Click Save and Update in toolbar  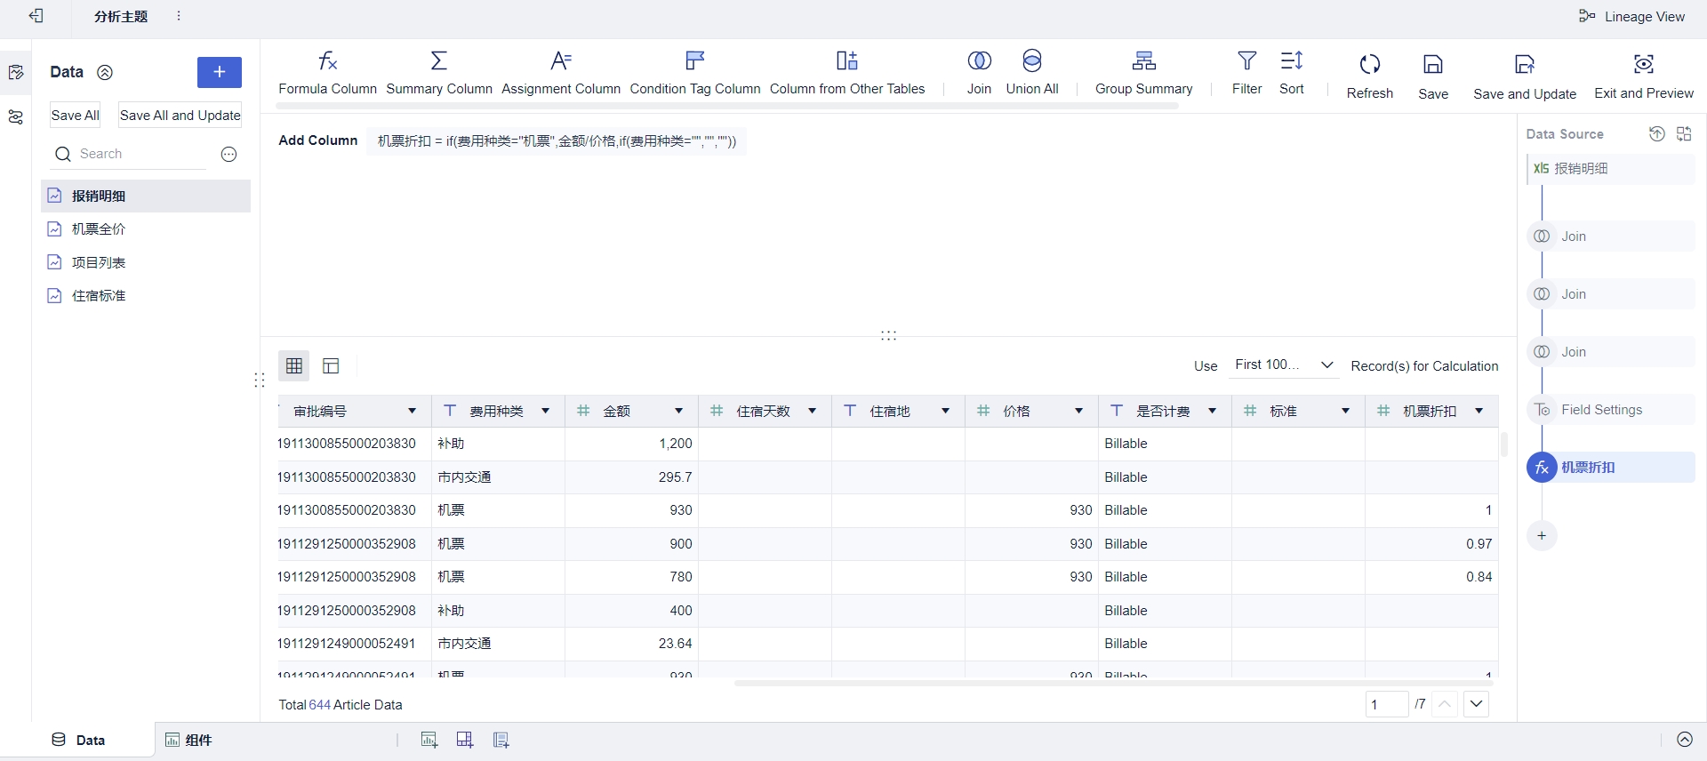click(x=1525, y=76)
